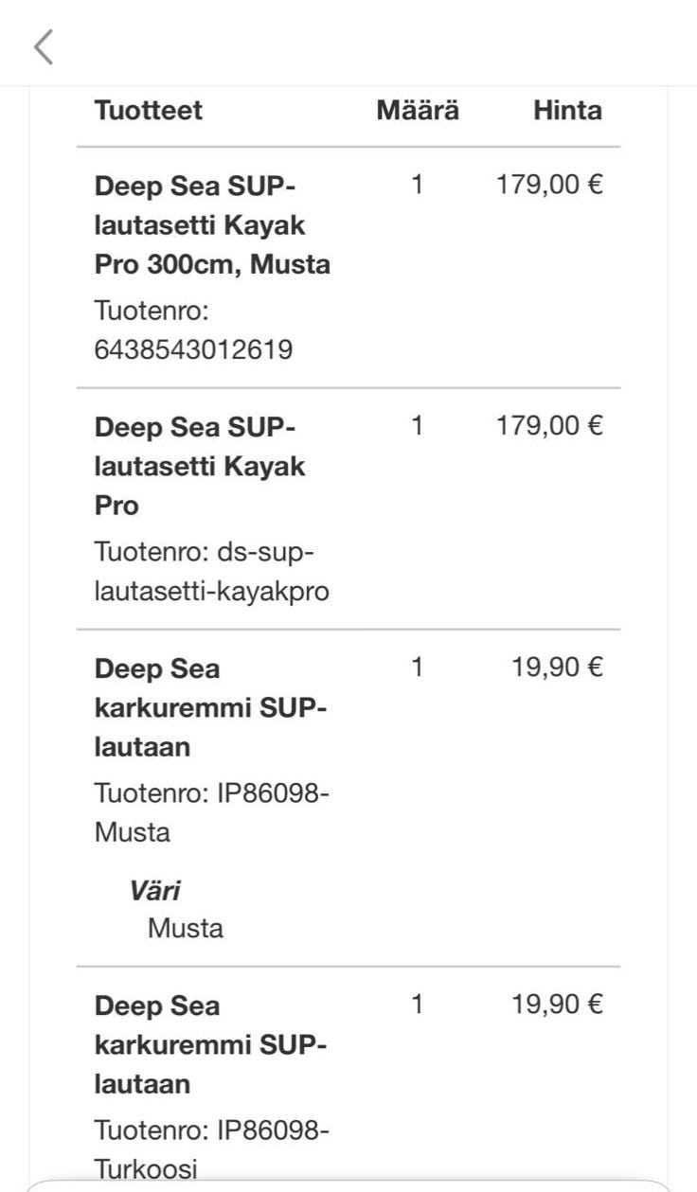Select product number IP86098-Musta
This screenshot has height=1192, width=697.
click(212, 812)
